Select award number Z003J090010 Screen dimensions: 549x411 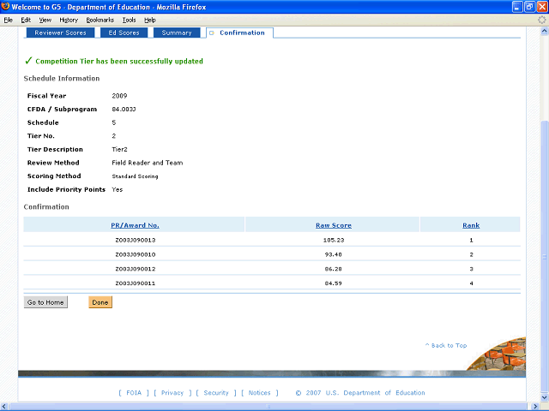tap(136, 254)
